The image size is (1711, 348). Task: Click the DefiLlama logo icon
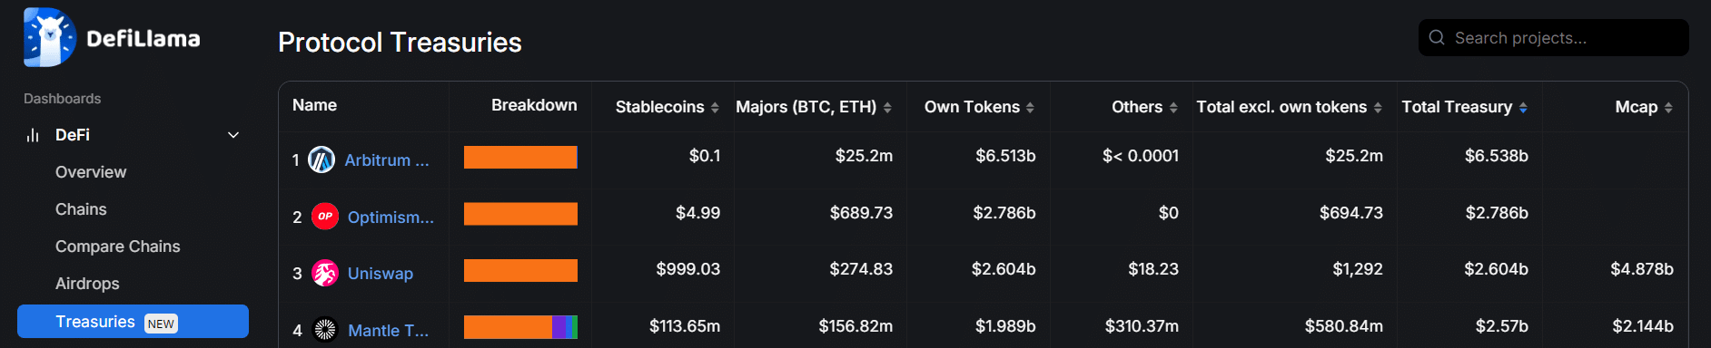50,37
